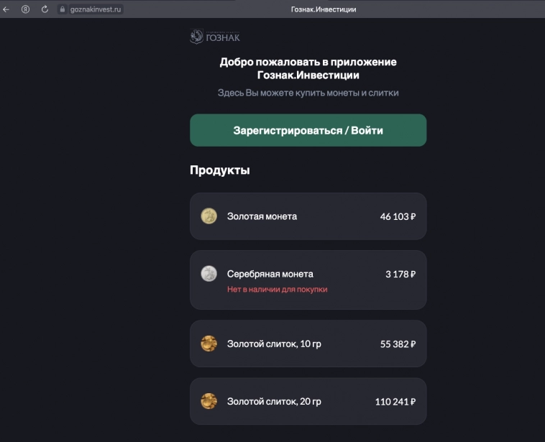The height and width of the screenshot is (442, 545).
Task: Reload the page with the refresh icon
Action: [45, 9]
